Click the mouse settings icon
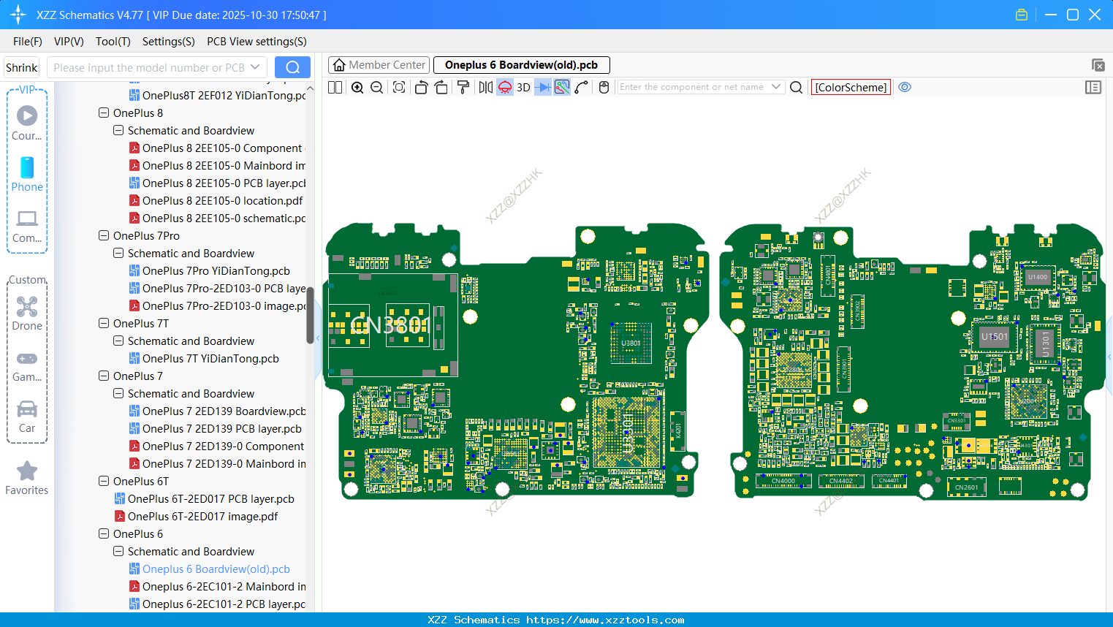 604,88
